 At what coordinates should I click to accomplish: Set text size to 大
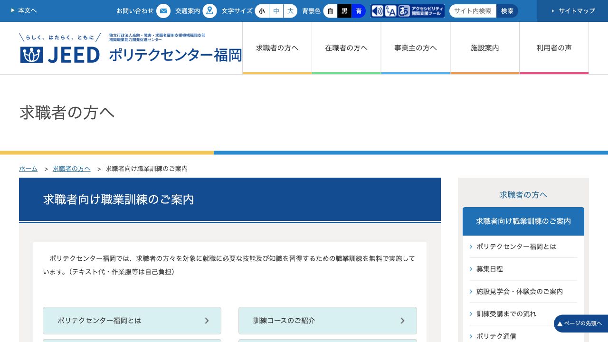click(290, 11)
